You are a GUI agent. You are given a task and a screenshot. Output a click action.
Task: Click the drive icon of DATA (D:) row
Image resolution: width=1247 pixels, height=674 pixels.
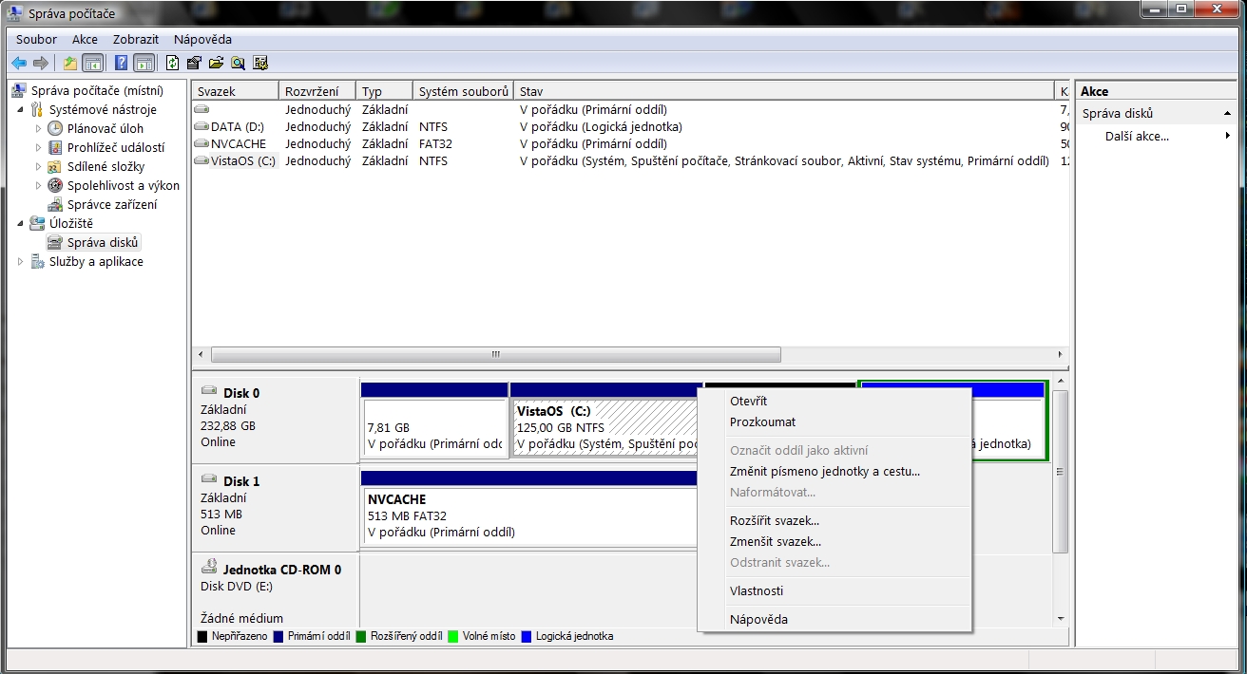[201, 126]
